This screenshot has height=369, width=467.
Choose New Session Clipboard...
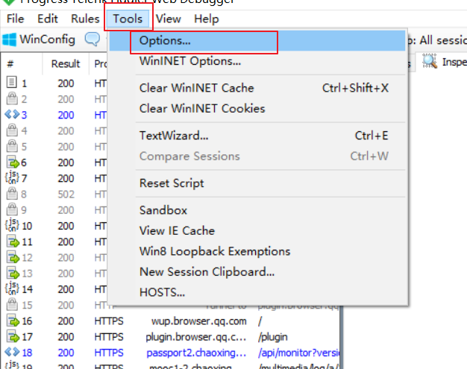tap(257, 271)
